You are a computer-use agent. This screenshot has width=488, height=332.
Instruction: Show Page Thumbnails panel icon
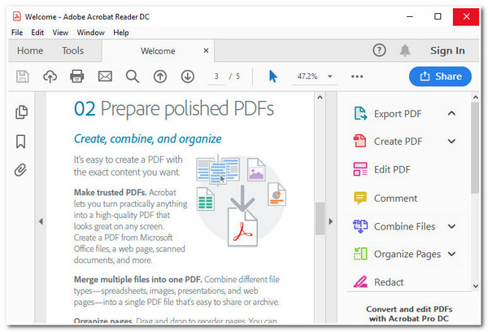tap(21, 112)
